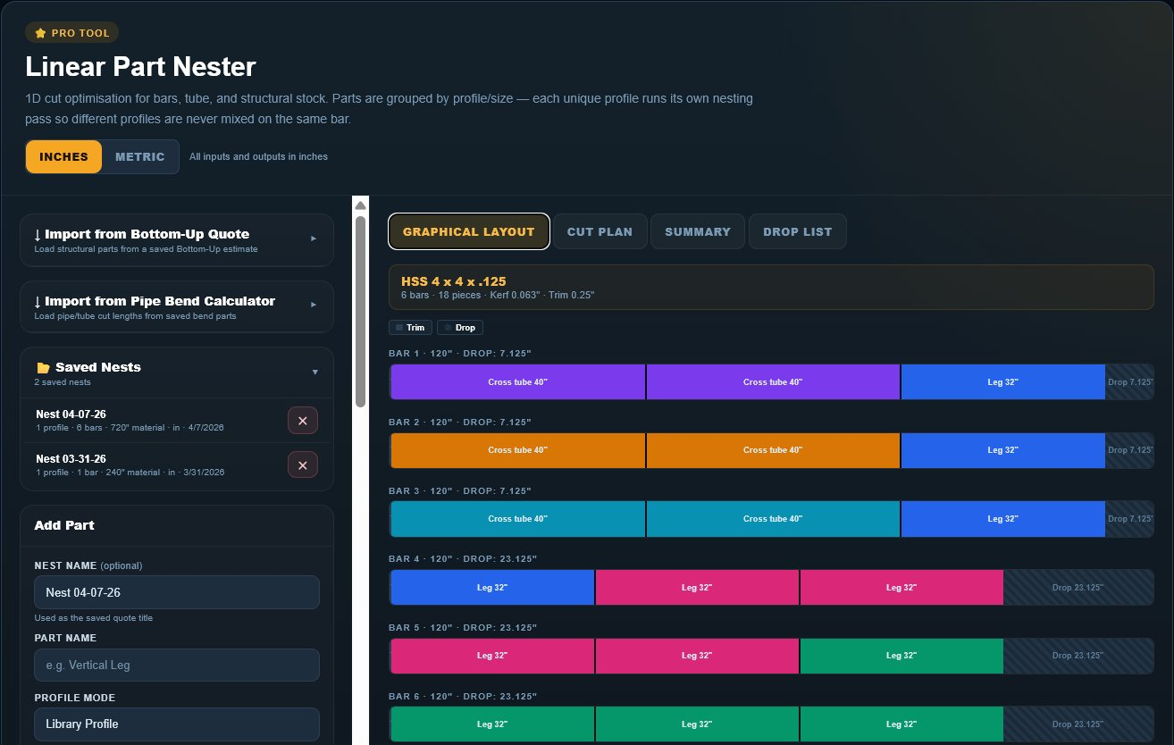Click the purple Cross tube segment in Bar 1
This screenshot has width=1174, height=745.
(517, 382)
